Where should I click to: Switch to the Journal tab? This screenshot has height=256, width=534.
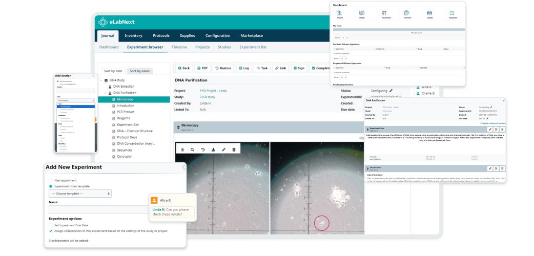tap(108, 36)
